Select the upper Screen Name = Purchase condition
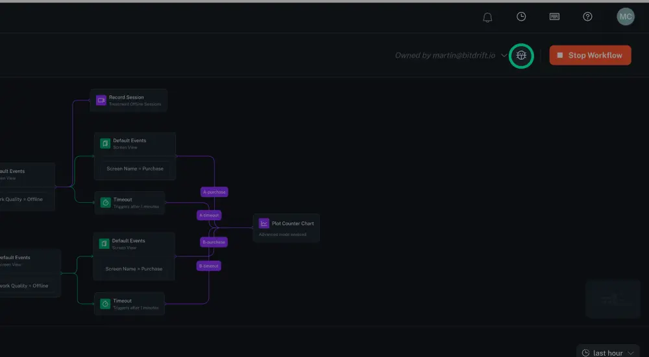649x357 pixels. (x=135, y=168)
